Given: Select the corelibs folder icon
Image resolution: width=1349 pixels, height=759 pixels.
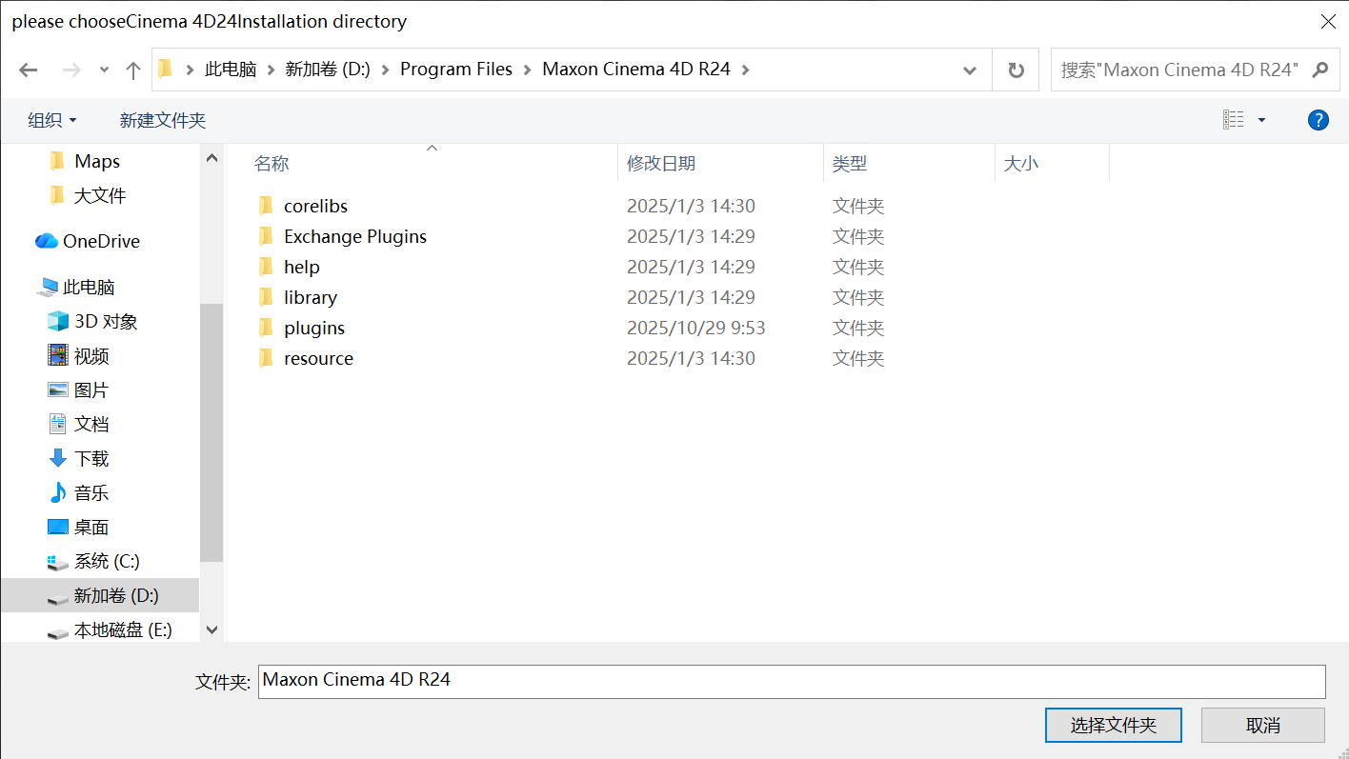Looking at the screenshot, I should 266,206.
